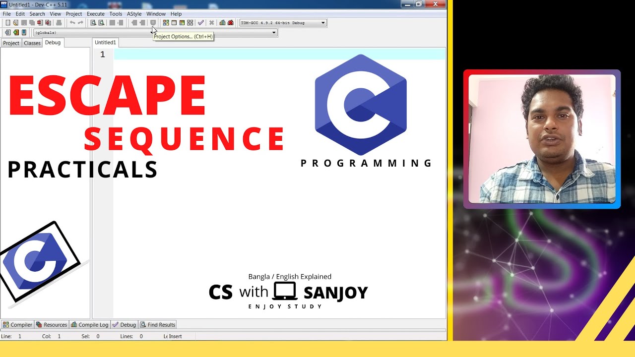This screenshot has height=357, width=635.
Task: Select the Debug side panel tab
Action: pos(53,43)
